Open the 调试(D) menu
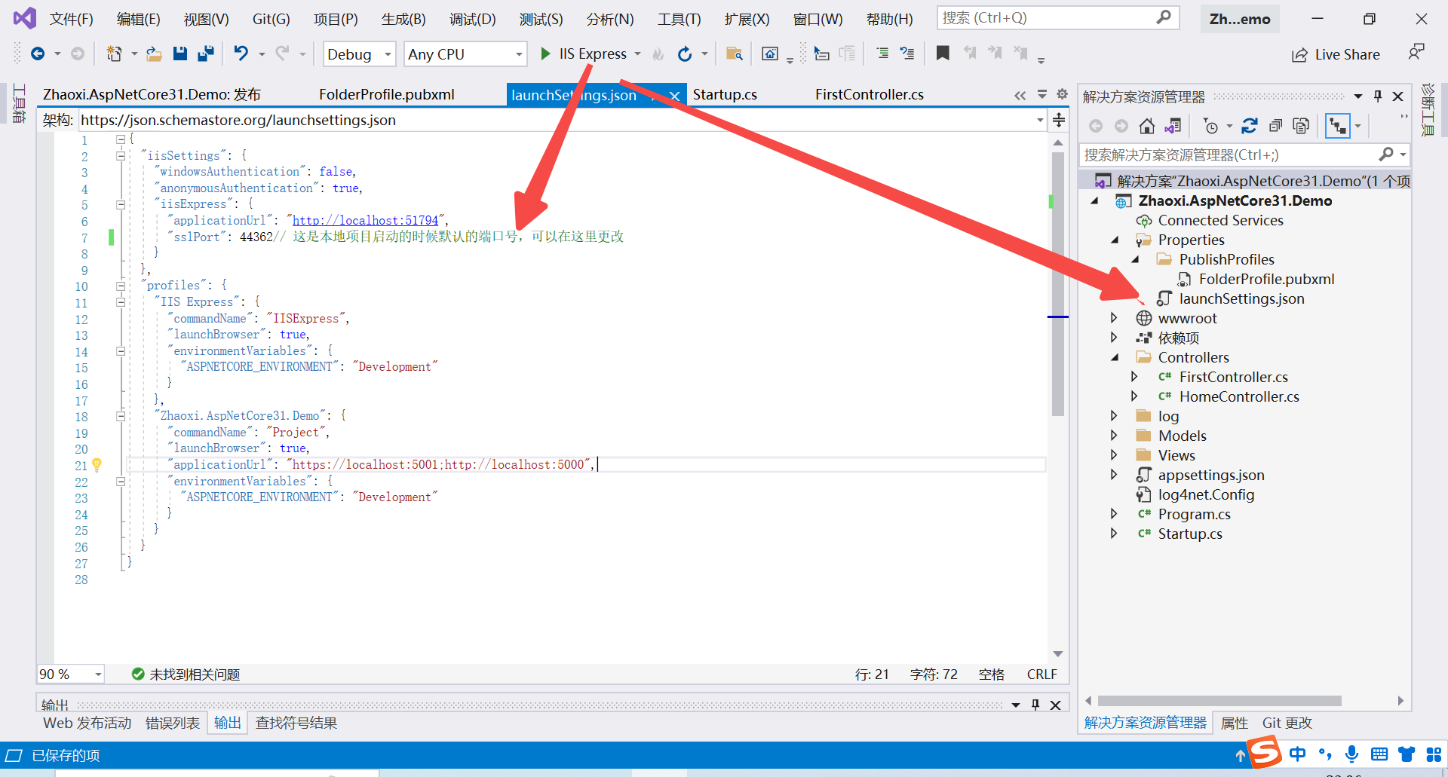1448x777 pixels. click(x=472, y=19)
